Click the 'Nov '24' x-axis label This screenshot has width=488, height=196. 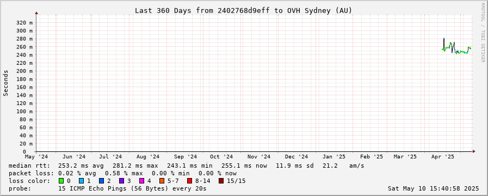pos(260,156)
